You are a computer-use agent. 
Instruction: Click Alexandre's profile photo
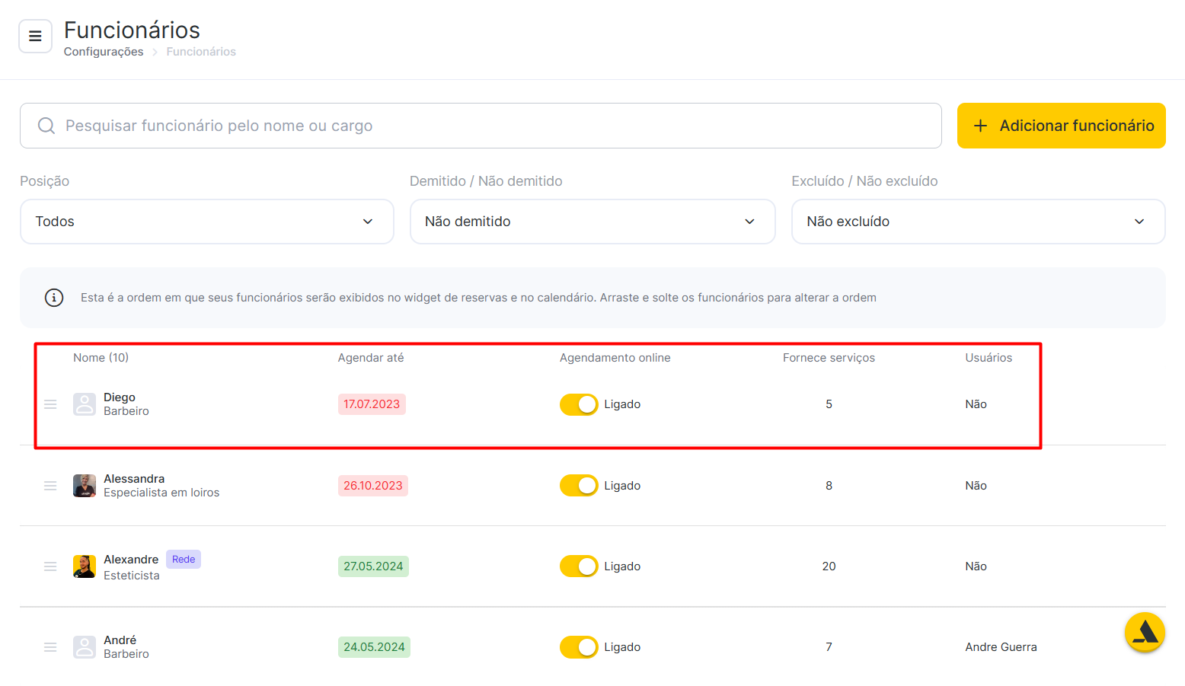85,566
